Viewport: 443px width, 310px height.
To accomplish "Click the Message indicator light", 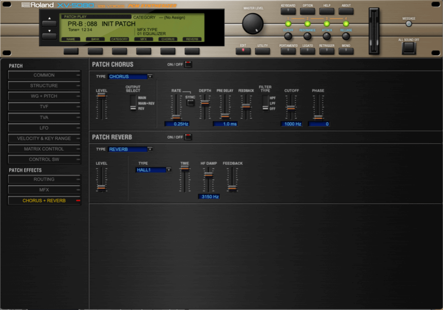I will [408, 24].
